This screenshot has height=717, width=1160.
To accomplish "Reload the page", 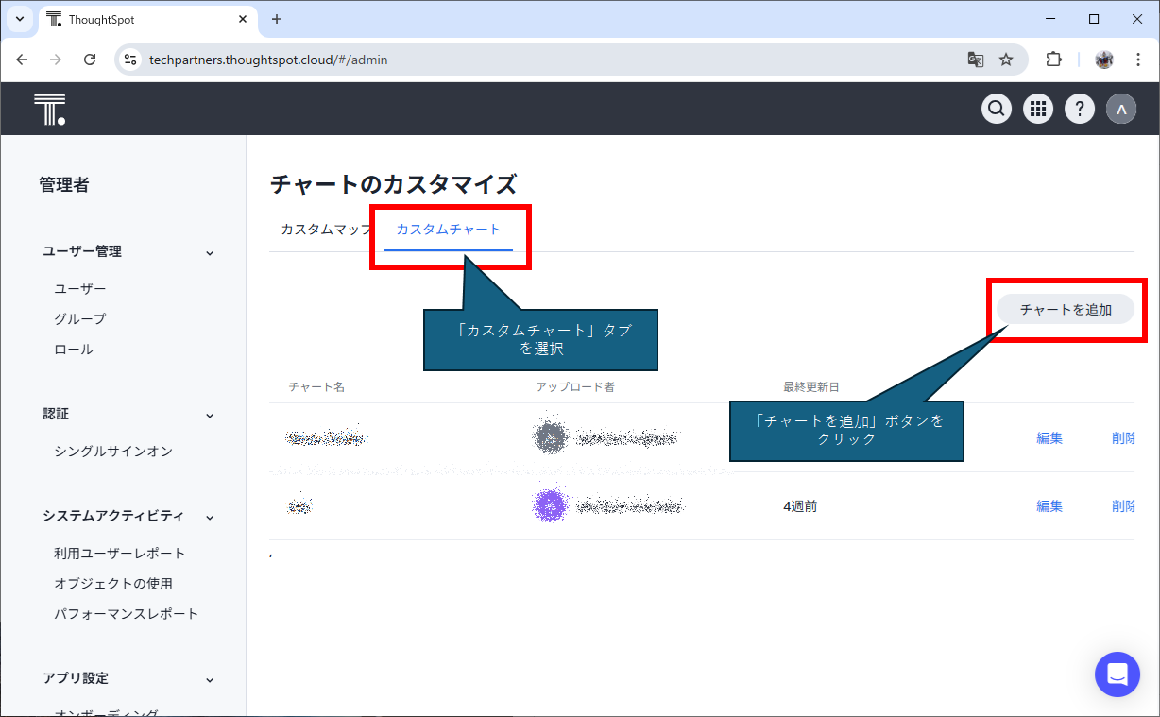I will point(90,60).
